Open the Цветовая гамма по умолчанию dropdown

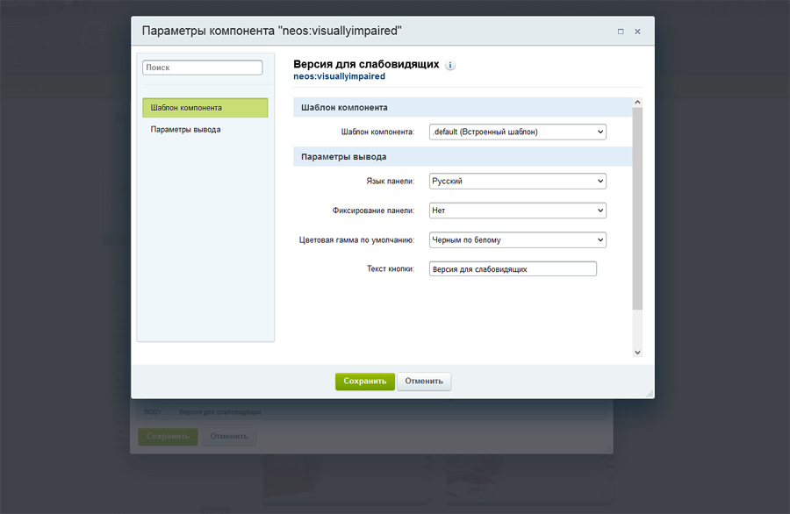pyautogui.click(x=518, y=239)
